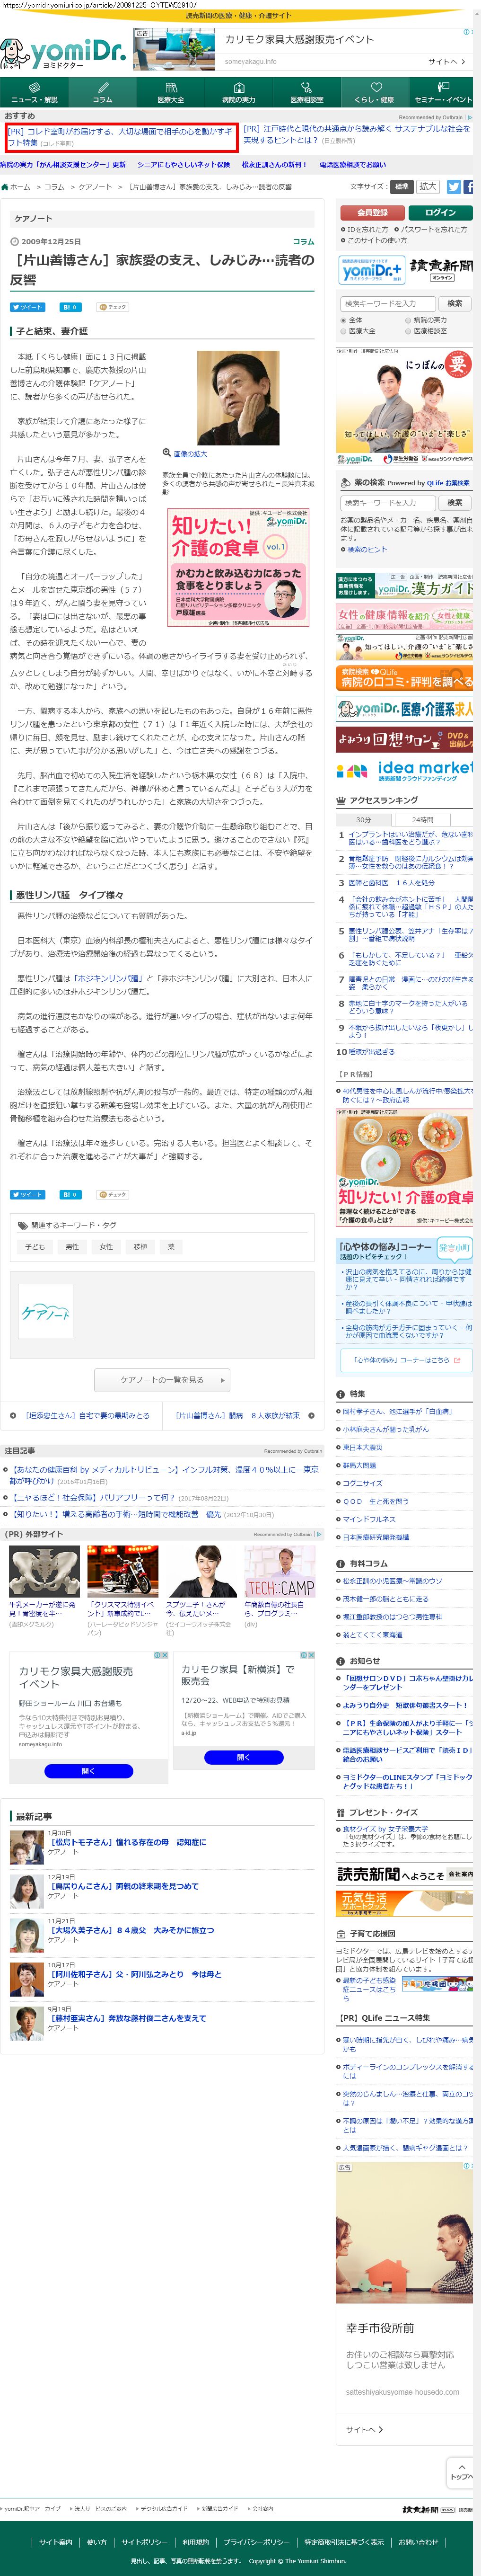Click the チェック bookmark icon under headline

coord(112,307)
